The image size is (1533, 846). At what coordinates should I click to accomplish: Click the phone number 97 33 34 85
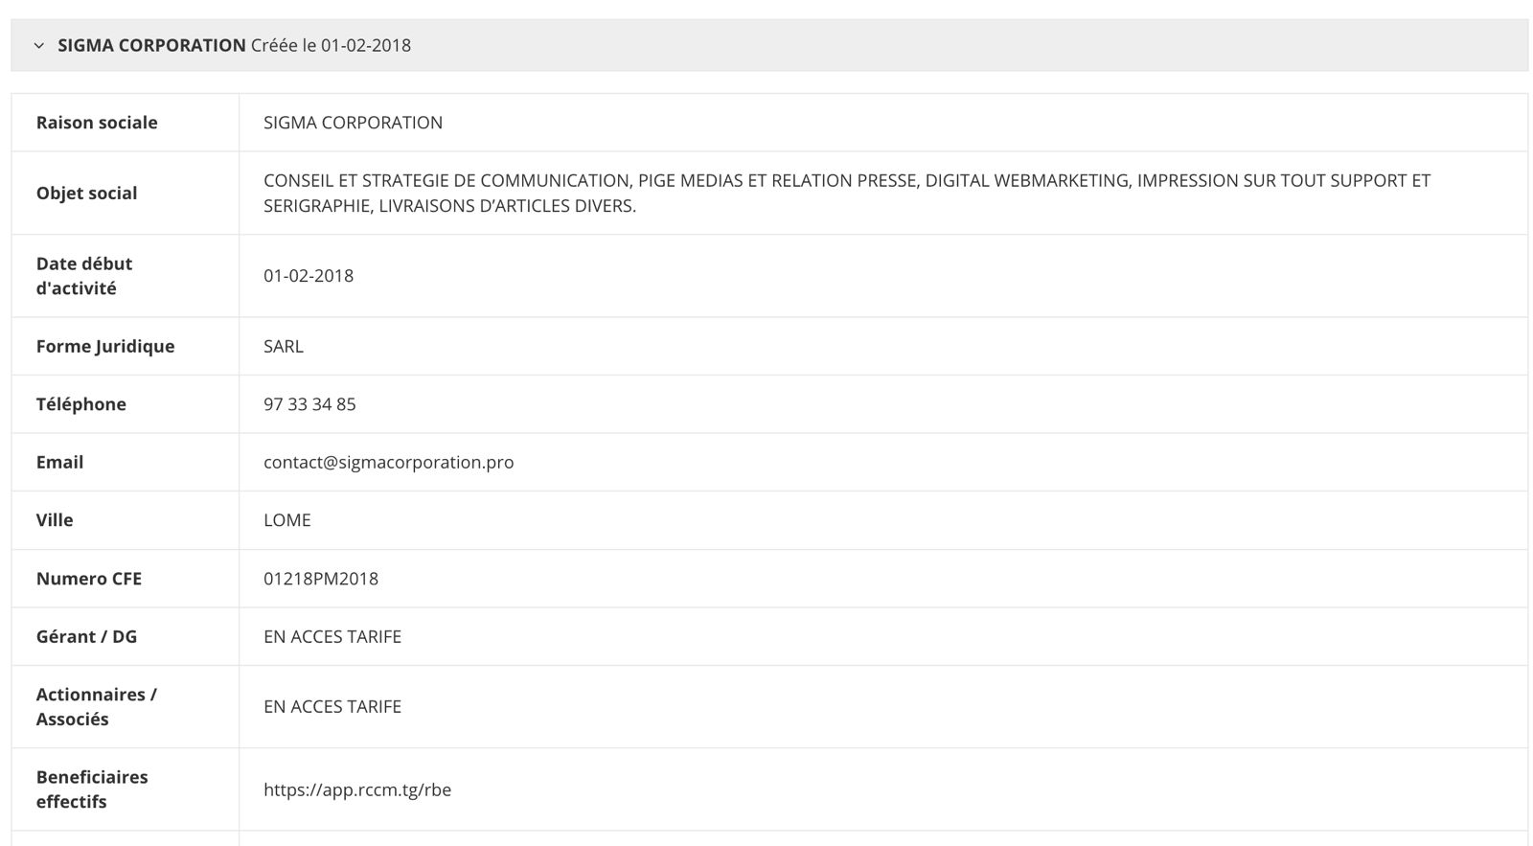(x=309, y=404)
